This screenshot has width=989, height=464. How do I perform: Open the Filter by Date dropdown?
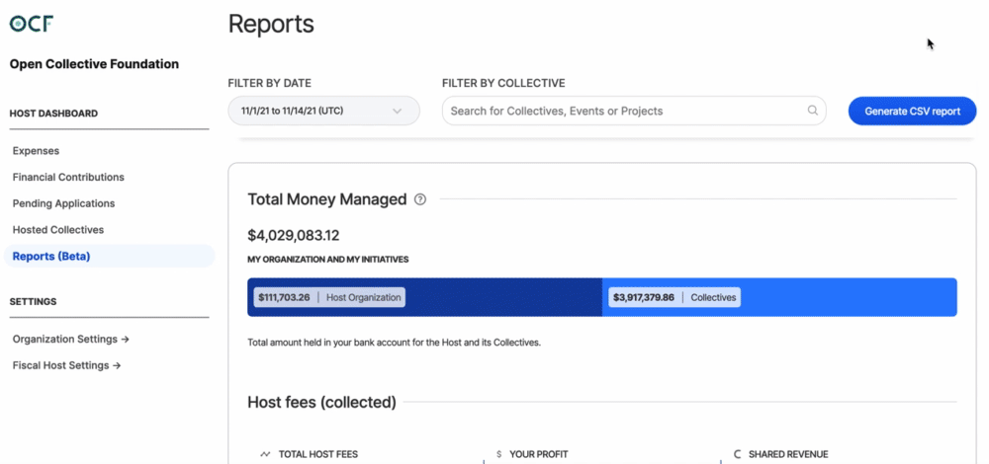click(323, 111)
